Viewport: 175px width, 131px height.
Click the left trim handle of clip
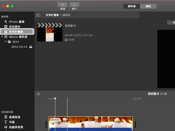point(46,124)
